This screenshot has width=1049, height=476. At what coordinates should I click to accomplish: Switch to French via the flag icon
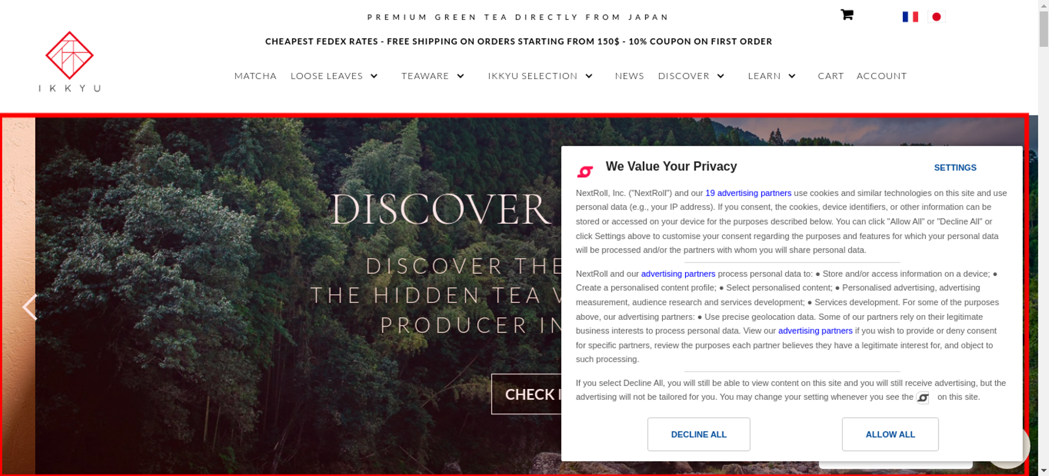(910, 17)
